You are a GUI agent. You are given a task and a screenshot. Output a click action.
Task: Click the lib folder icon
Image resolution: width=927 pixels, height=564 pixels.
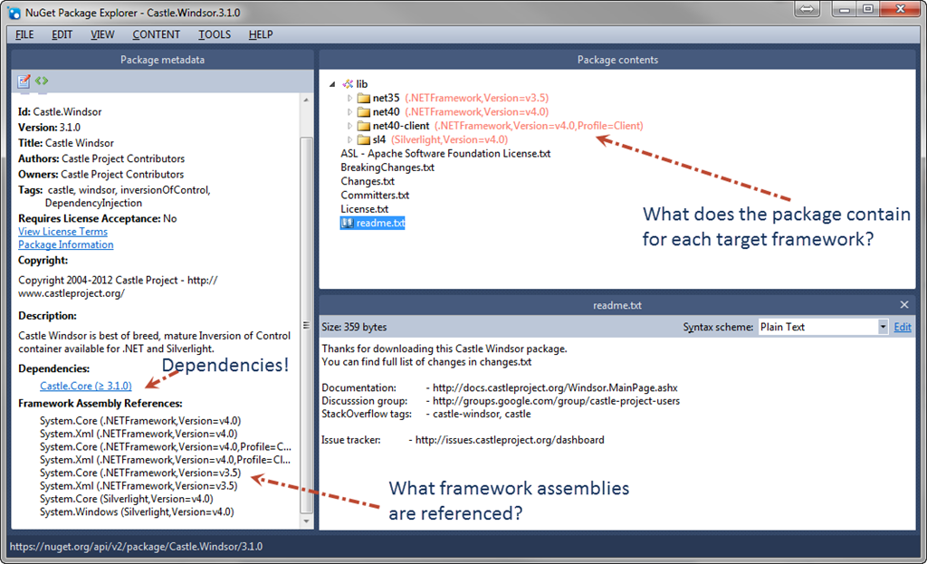(348, 84)
